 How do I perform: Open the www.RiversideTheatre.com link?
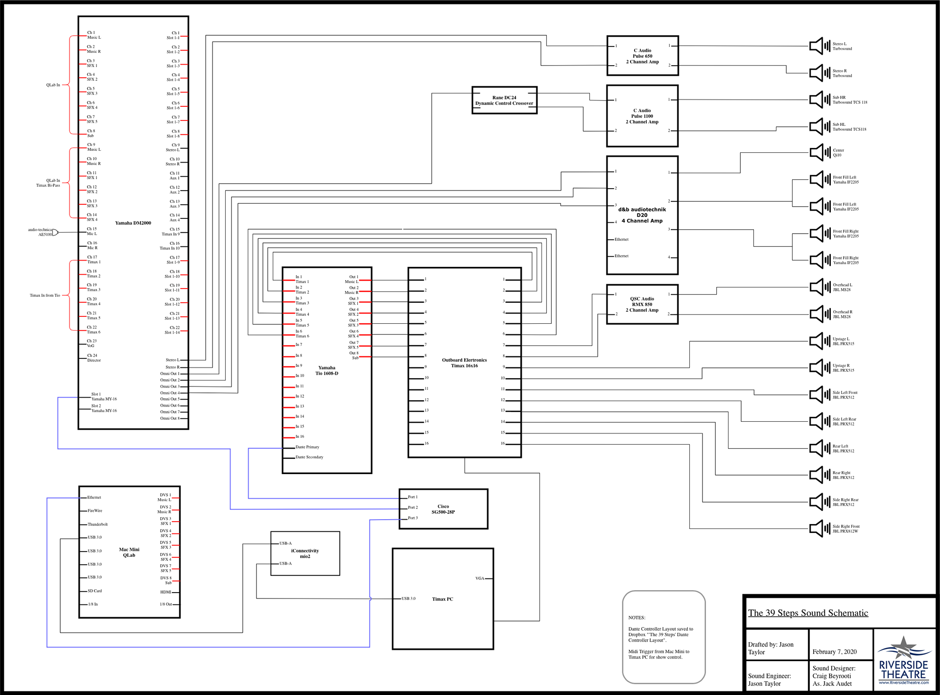point(903,682)
